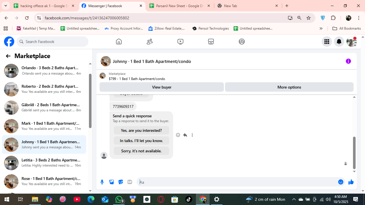Send 'Yes, are you interested?' quick response
This screenshot has width=365, height=205.
click(x=141, y=130)
